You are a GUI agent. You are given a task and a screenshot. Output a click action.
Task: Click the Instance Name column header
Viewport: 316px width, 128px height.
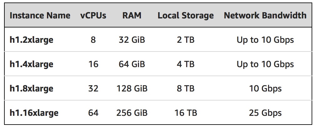coord(40,16)
